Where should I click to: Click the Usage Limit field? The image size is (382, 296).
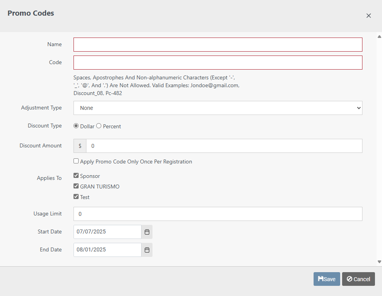[218, 214]
